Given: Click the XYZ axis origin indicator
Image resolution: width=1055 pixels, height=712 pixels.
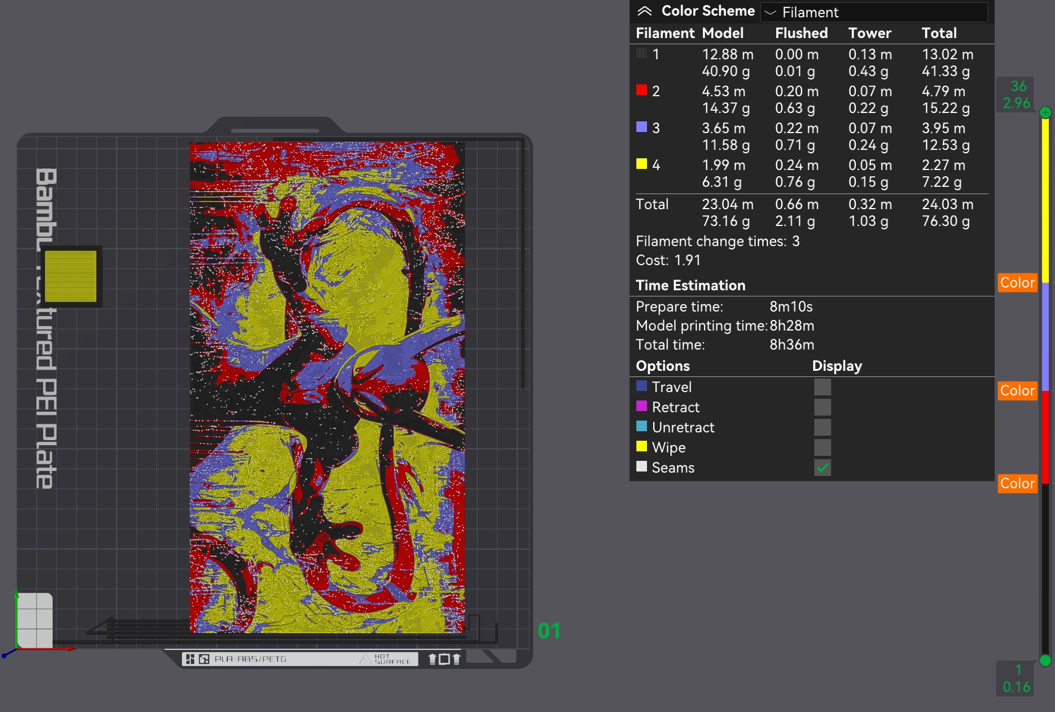Looking at the screenshot, I should (x=17, y=649).
